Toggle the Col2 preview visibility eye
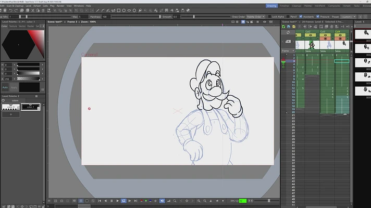This screenshot has height=208, width=371. [311, 35]
